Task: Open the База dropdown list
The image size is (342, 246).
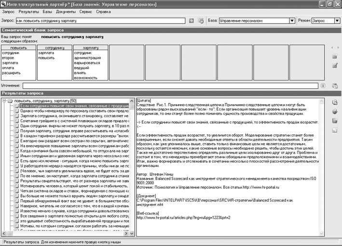Action: (292, 21)
